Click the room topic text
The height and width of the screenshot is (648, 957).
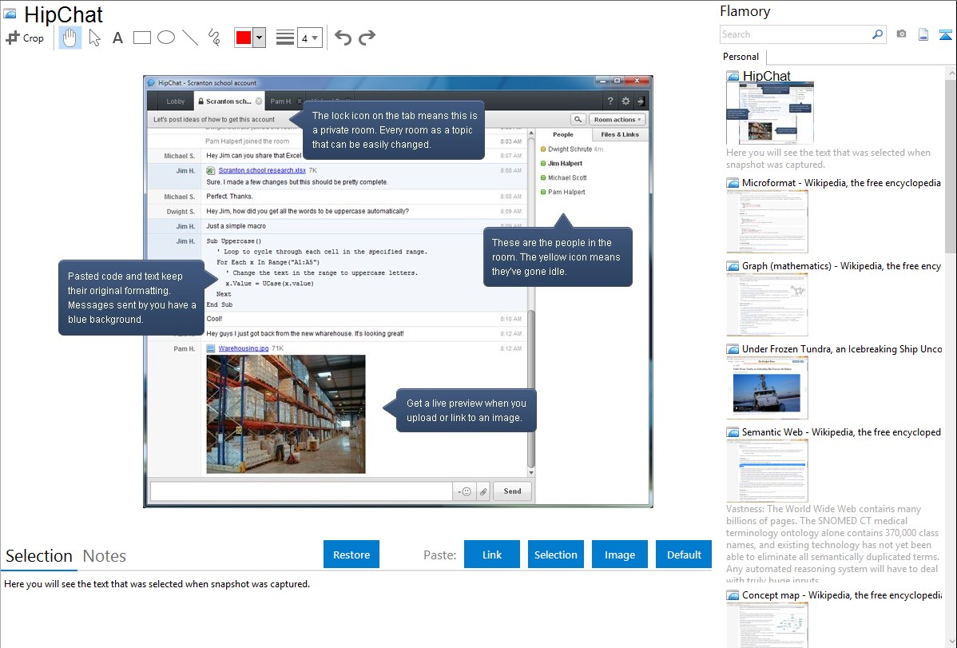click(x=214, y=120)
